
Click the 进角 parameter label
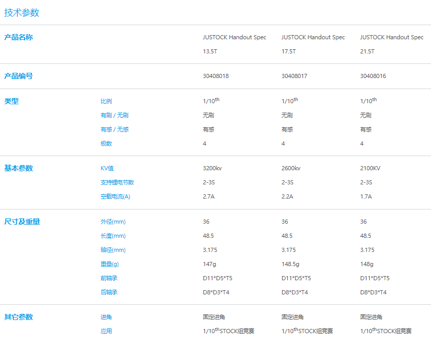click(x=106, y=317)
